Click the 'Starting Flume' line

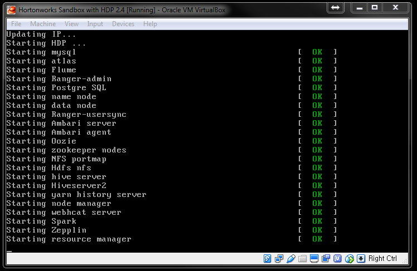click(x=41, y=70)
